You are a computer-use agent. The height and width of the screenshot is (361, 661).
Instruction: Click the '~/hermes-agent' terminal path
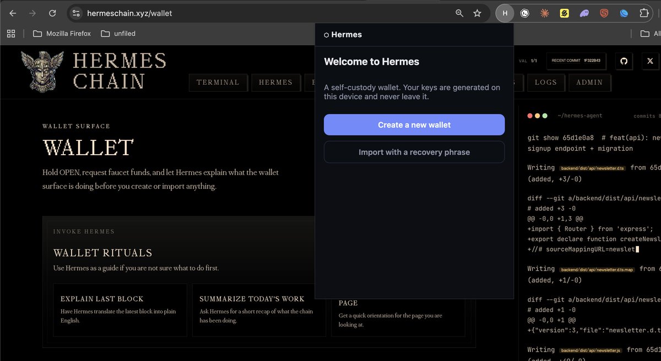580,116
